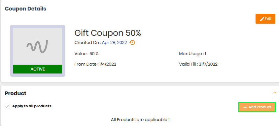The height and width of the screenshot is (126, 279).
Task: Collapse the Product section using chevron
Action: click(x=275, y=93)
